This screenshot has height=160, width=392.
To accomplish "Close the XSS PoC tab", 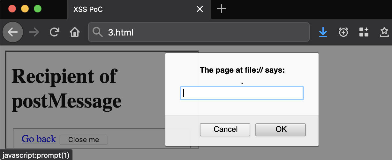I will [x=200, y=9].
